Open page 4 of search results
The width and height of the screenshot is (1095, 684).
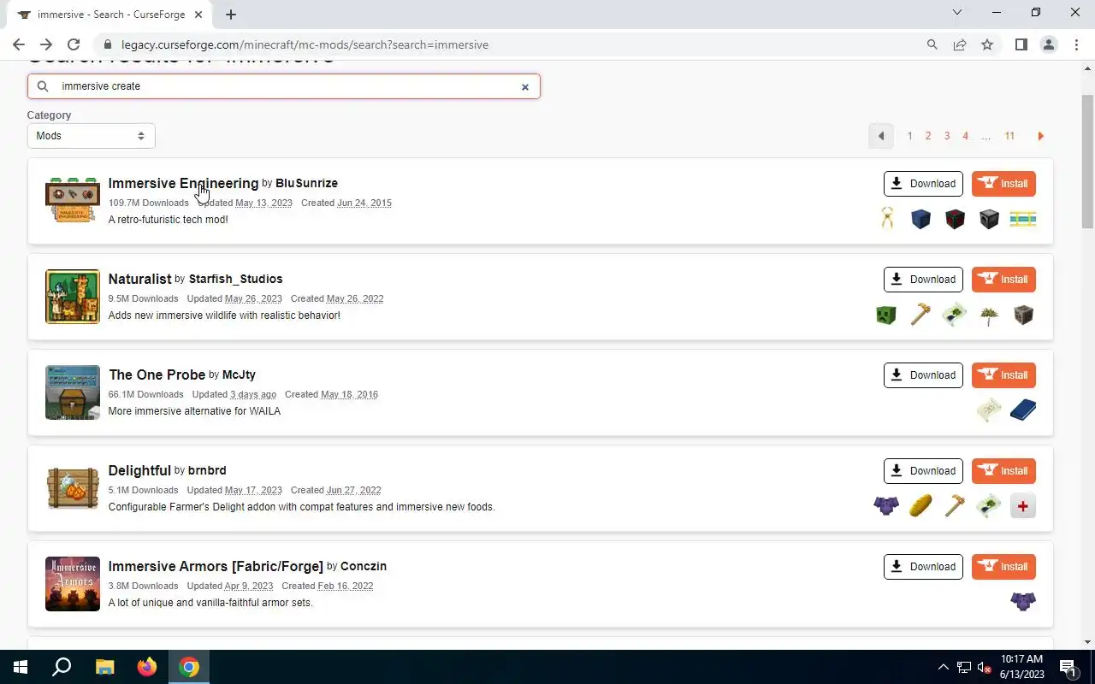click(x=965, y=136)
